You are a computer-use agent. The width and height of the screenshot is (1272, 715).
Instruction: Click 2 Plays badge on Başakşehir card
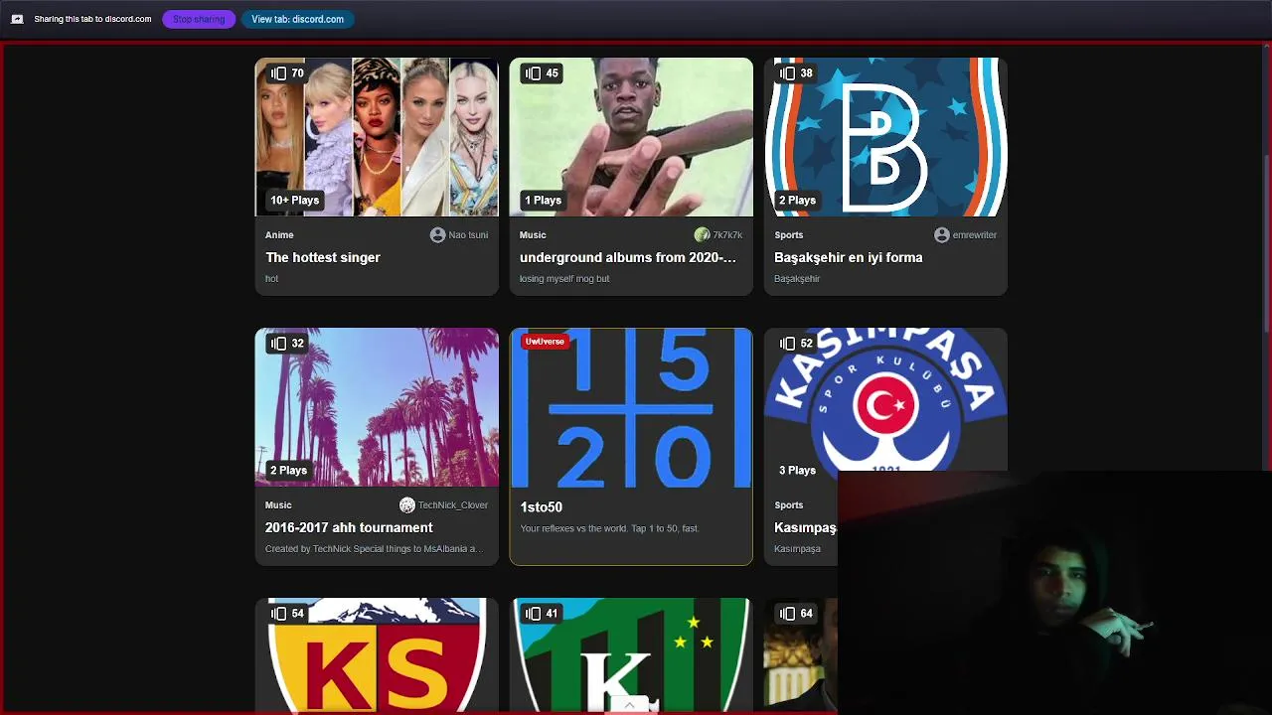(797, 200)
